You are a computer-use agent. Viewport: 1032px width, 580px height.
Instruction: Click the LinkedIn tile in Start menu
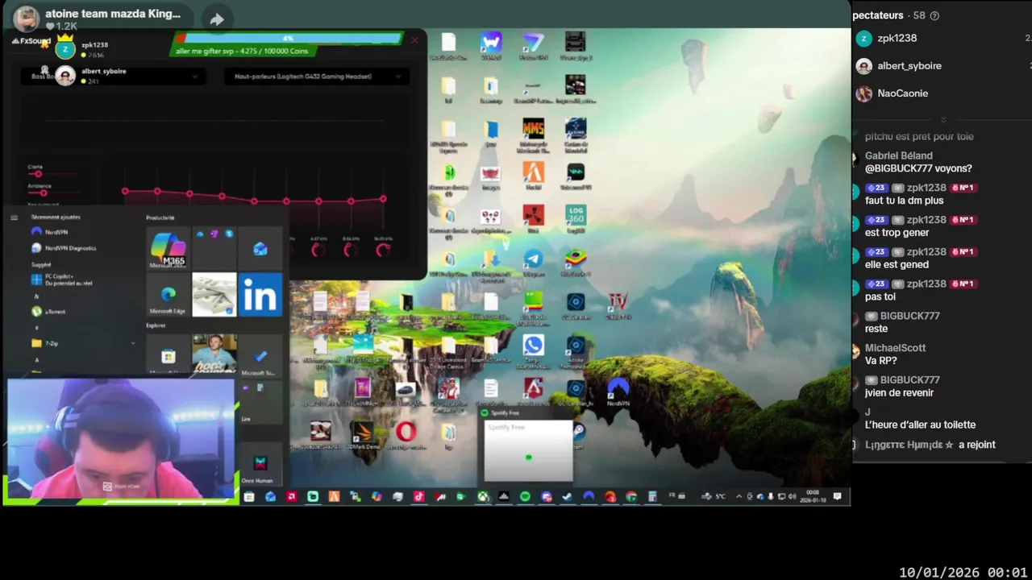(x=260, y=295)
